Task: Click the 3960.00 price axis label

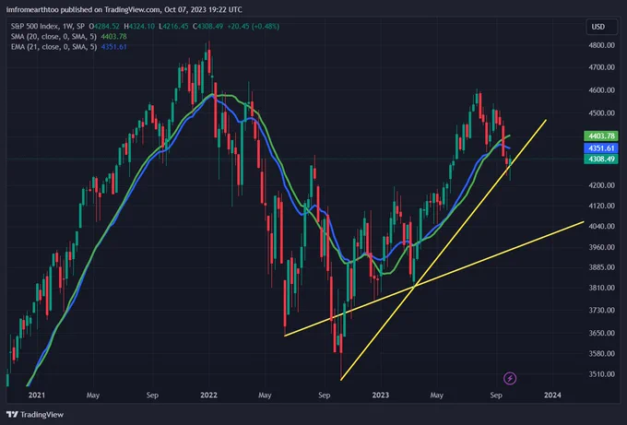Action: click(601, 247)
